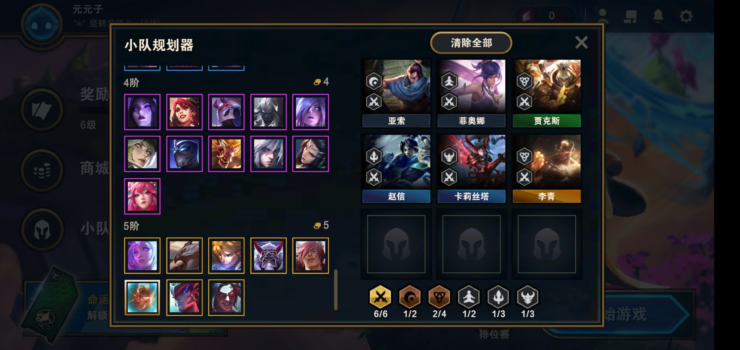Image resolution: width=740 pixels, height=350 pixels.
Task: Select the 卡莉丝塔 champion card
Action: (x=471, y=169)
